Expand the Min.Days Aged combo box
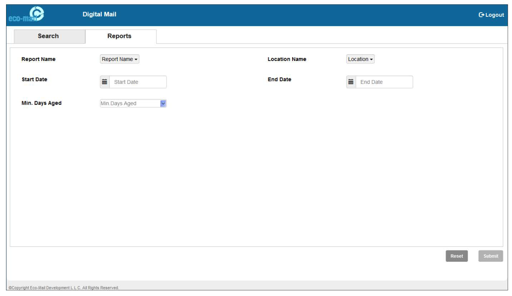 163,103
